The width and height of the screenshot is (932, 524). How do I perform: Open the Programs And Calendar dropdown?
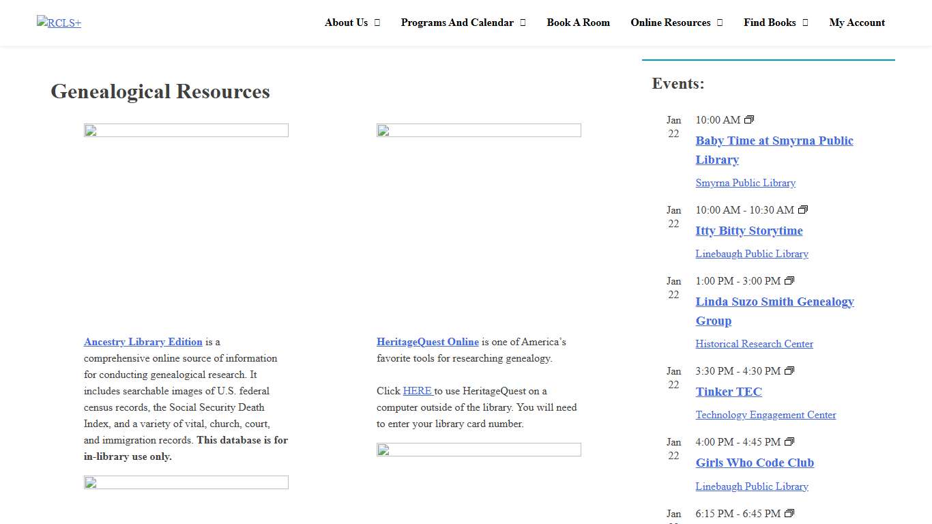pyautogui.click(x=463, y=23)
